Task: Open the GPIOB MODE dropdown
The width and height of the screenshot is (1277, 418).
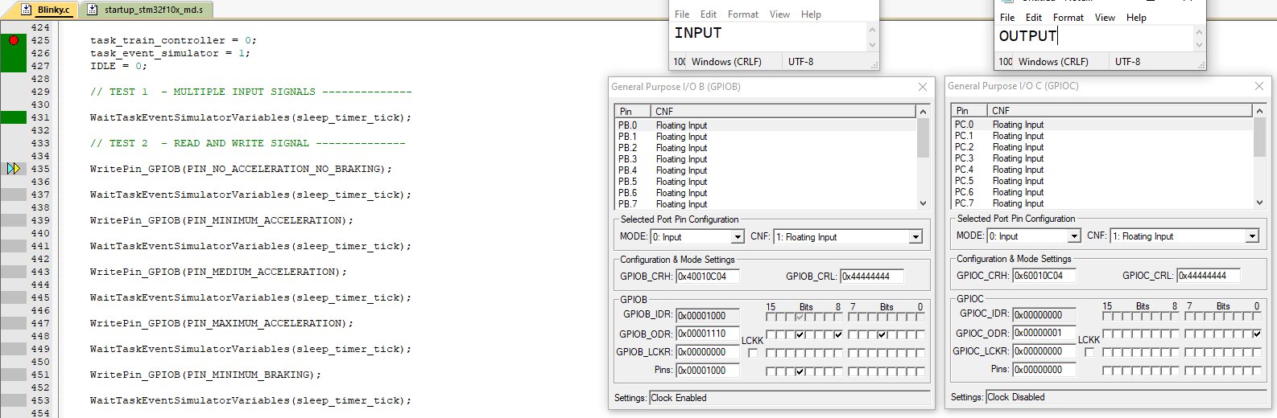Action: tap(738, 237)
